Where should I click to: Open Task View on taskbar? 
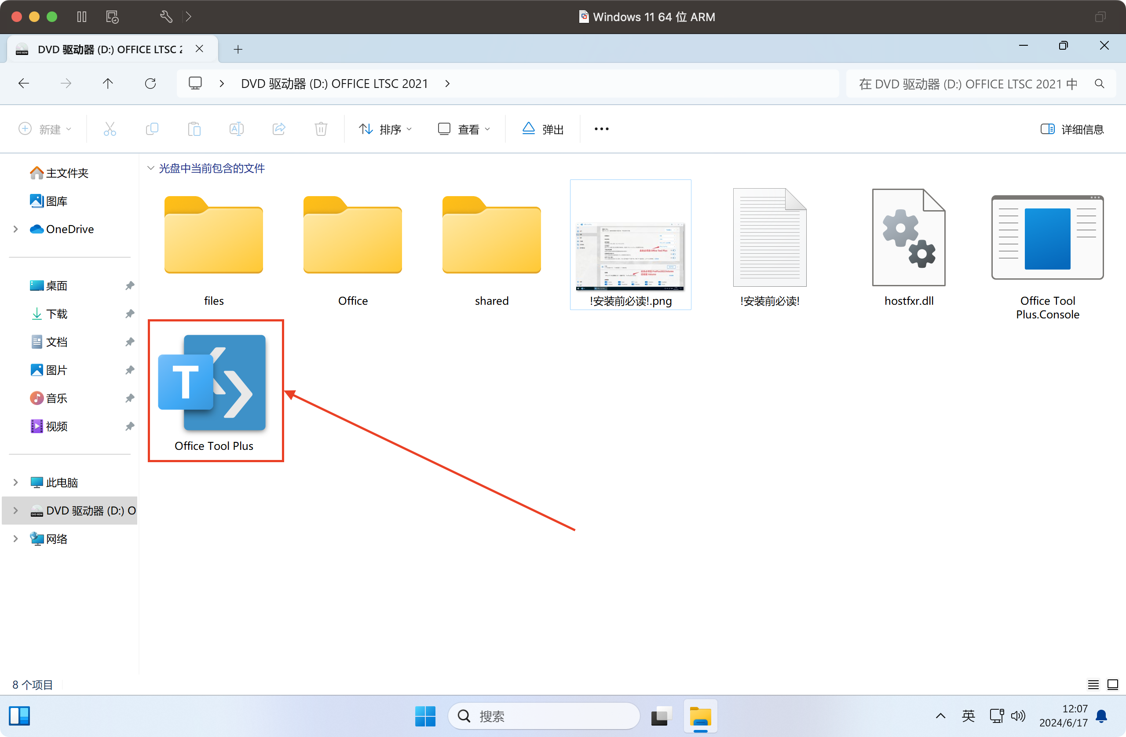661,716
